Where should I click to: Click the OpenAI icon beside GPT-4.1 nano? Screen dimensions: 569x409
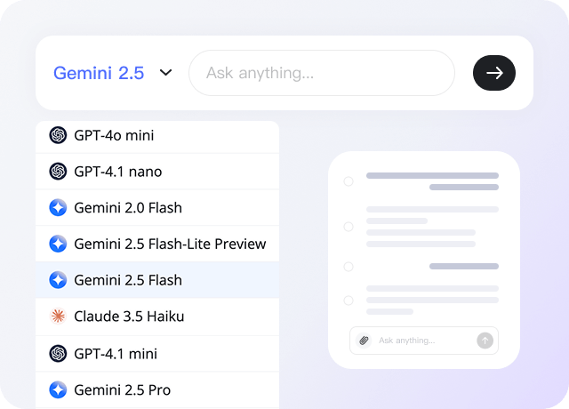coord(59,172)
